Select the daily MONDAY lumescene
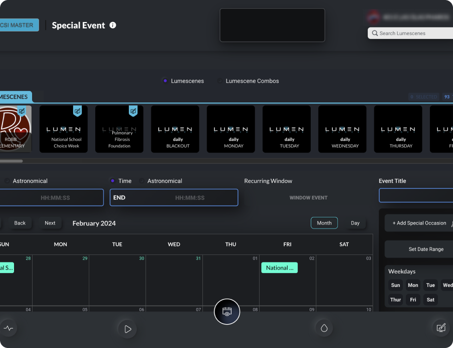The image size is (453, 348). pyautogui.click(x=231, y=129)
